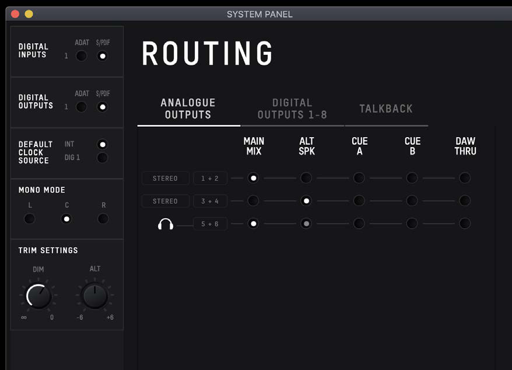Route outputs 3+4 to Alt Spk
Screen dimensions: 512x370
coord(306,201)
